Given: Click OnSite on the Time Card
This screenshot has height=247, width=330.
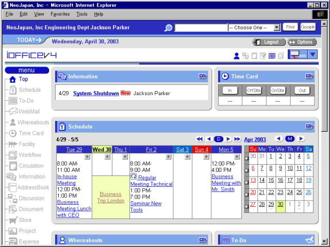Looking at the screenshot, I should 278,91.
